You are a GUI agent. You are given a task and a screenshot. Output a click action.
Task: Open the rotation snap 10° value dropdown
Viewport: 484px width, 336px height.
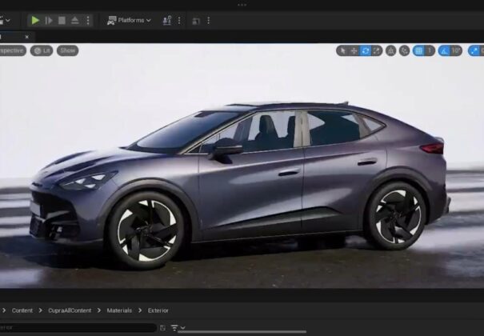pyautogui.click(x=456, y=50)
